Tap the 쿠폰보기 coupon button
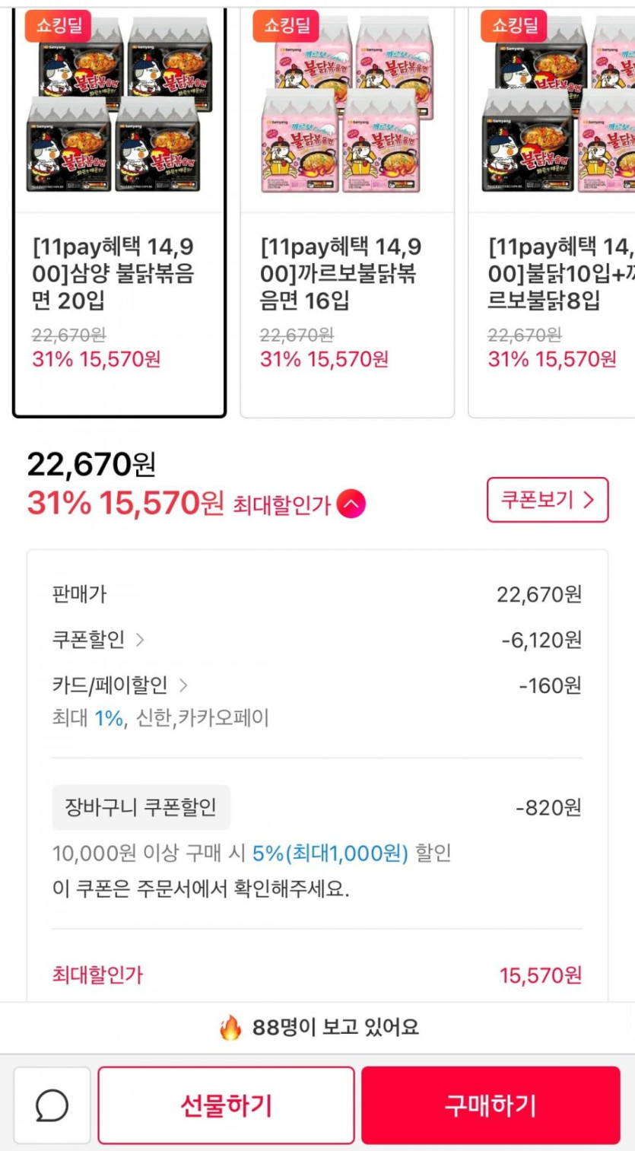 coord(547,500)
